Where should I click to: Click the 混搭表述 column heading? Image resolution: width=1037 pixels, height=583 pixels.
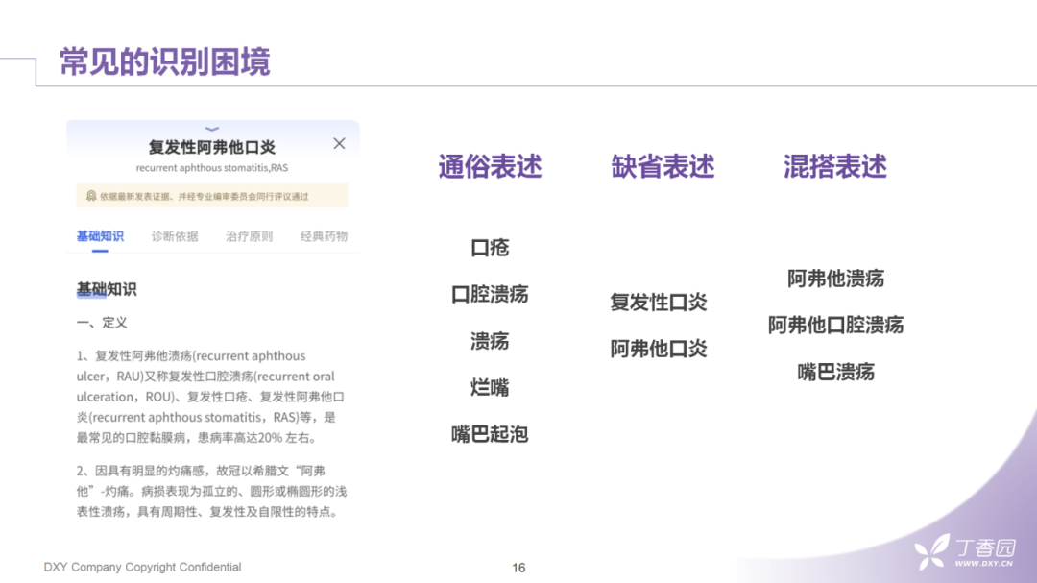[x=835, y=166]
